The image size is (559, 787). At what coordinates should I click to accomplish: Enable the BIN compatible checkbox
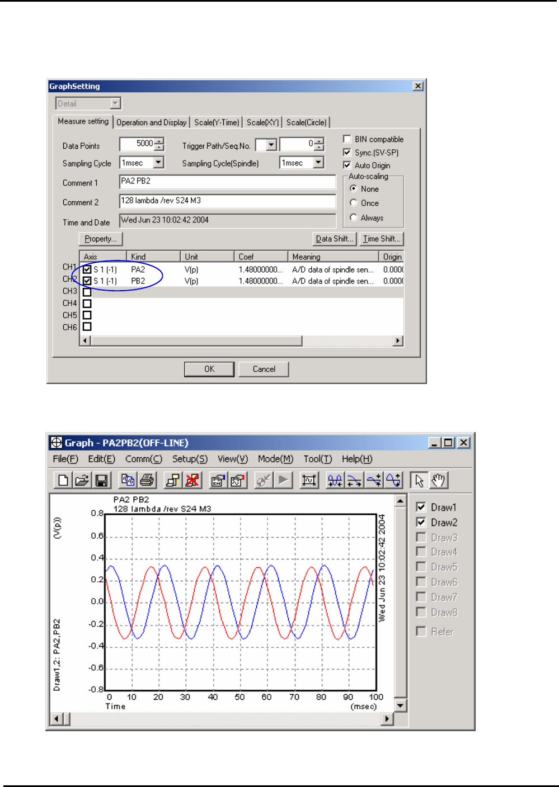[x=347, y=139]
